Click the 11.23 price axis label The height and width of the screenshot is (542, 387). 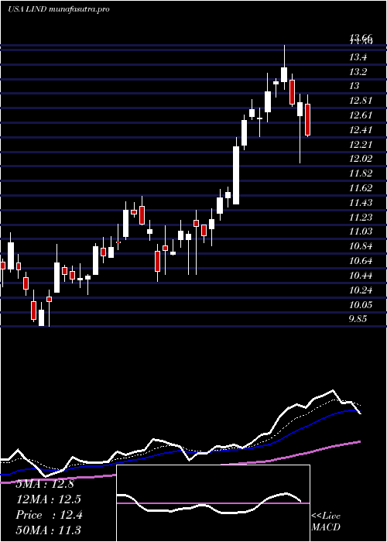(x=361, y=218)
